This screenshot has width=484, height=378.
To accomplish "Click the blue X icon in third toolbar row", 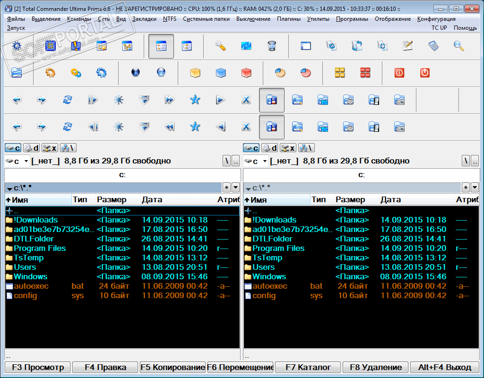I will (246, 100).
